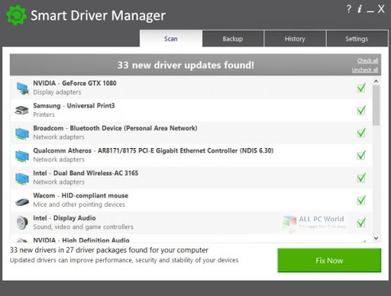Click the NVIDIA GeForce display adapter icon
391x296 pixels.
point(22,88)
